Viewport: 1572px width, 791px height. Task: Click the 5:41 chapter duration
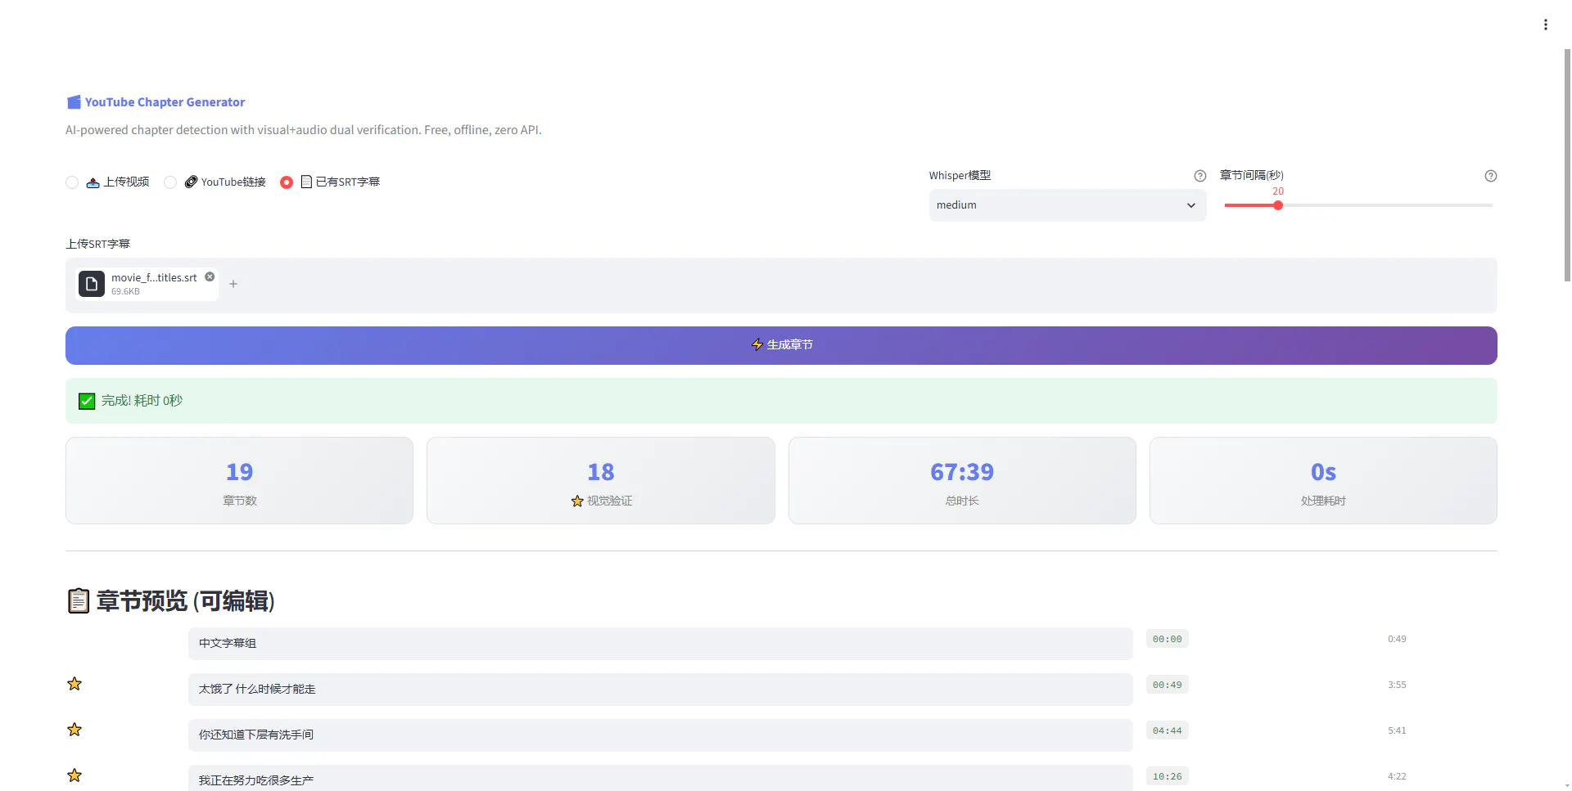click(1397, 730)
